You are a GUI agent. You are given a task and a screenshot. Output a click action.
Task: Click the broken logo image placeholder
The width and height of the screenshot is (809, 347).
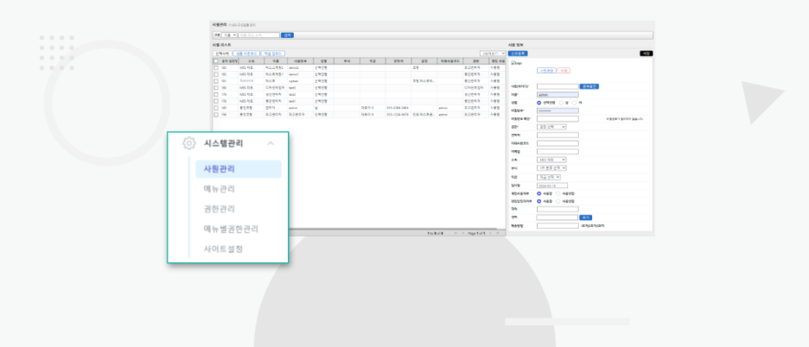click(x=515, y=63)
